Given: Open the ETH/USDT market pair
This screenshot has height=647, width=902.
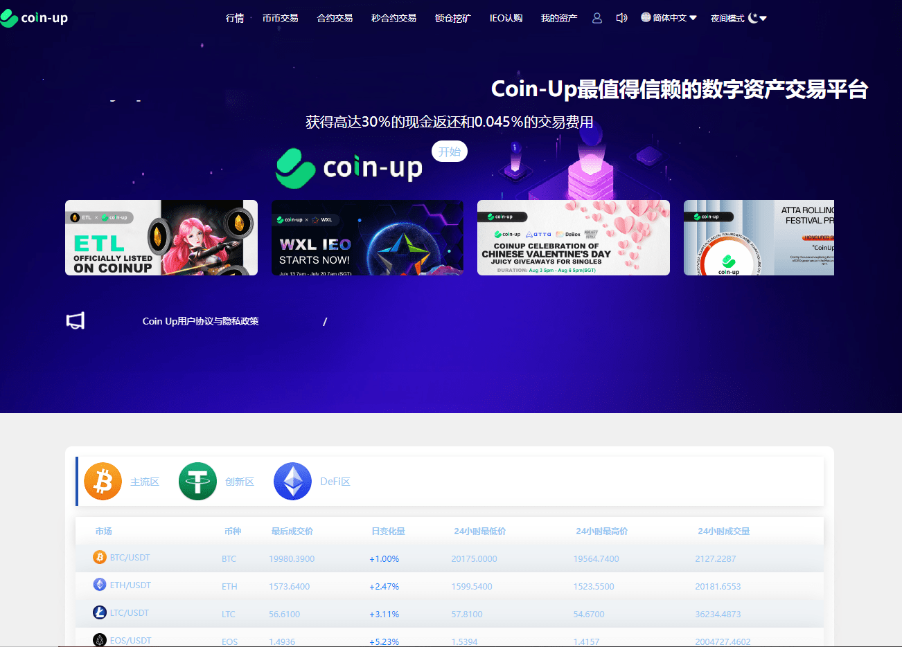Looking at the screenshot, I should tap(130, 585).
